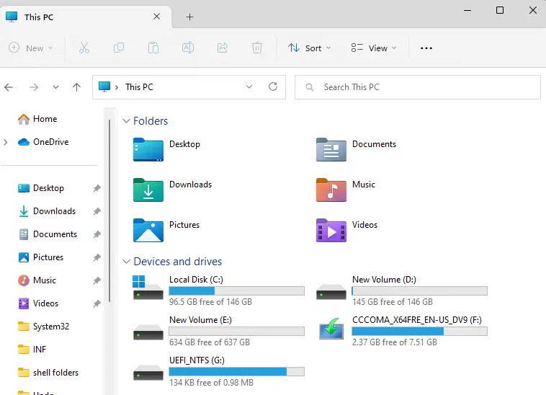Open the Documents folder icon in Folders
The width and height of the screenshot is (546, 395).
331,149
